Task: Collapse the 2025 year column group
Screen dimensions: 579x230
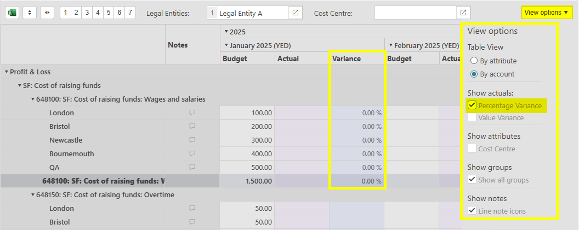Action: click(x=226, y=33)
